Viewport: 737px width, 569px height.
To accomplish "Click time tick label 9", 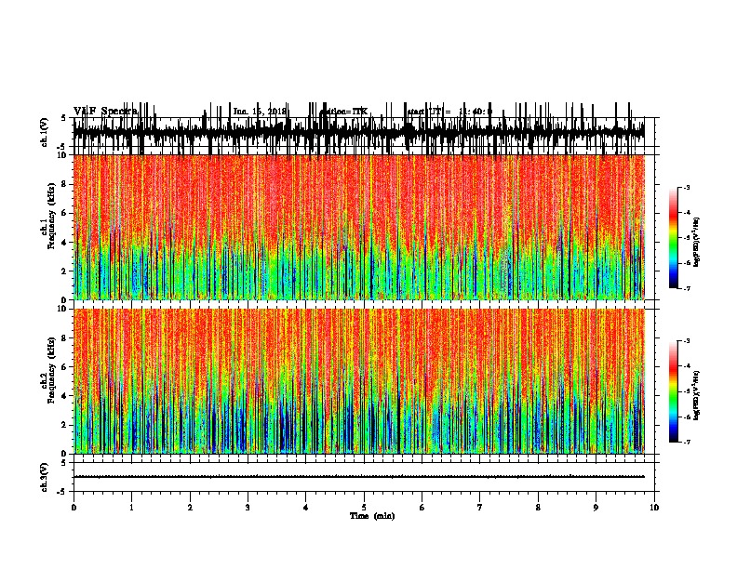I will tap(596, 508).
